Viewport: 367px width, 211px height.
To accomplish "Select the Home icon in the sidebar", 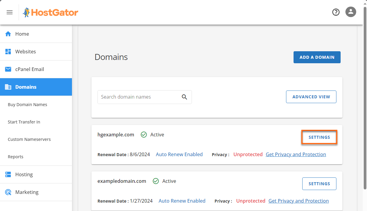I will (8, 34).
